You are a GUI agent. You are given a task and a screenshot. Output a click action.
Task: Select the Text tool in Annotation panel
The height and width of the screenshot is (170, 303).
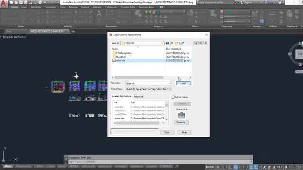(99, 14)
